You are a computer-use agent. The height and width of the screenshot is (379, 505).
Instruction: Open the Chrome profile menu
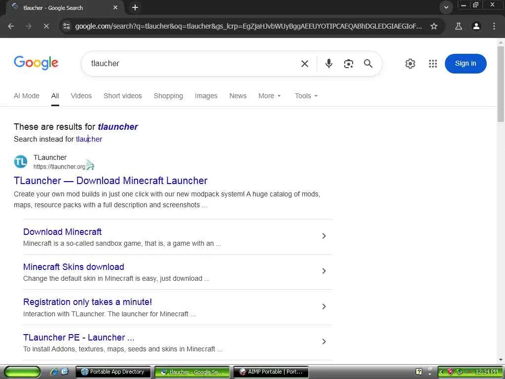[476, 26]
